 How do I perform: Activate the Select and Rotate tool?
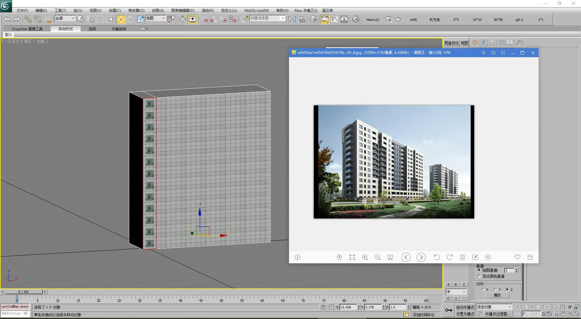130,19
